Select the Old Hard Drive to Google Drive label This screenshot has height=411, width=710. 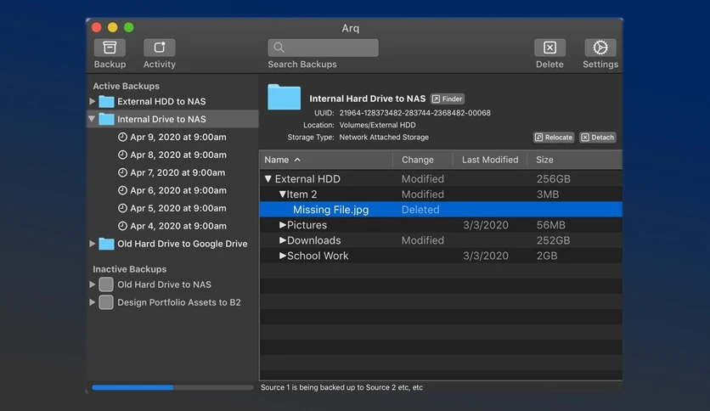tap(183, 244)
